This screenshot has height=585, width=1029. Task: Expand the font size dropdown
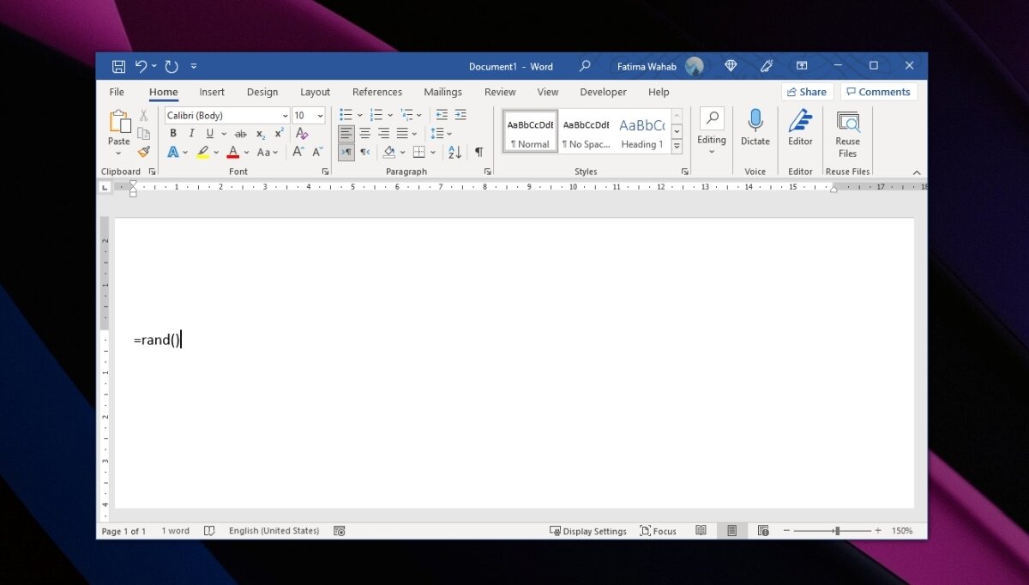coord(319,115)
